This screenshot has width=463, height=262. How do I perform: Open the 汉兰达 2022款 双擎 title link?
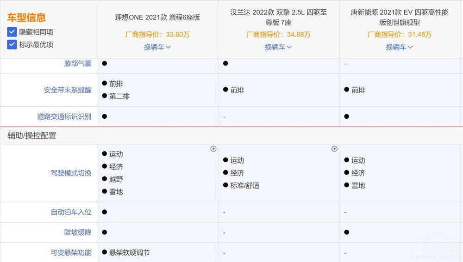point(278,17)
